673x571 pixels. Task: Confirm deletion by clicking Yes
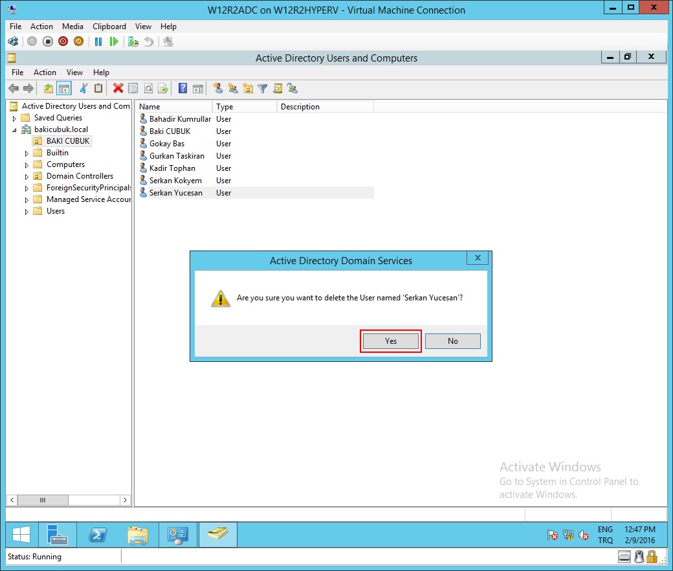coord(391,341)
